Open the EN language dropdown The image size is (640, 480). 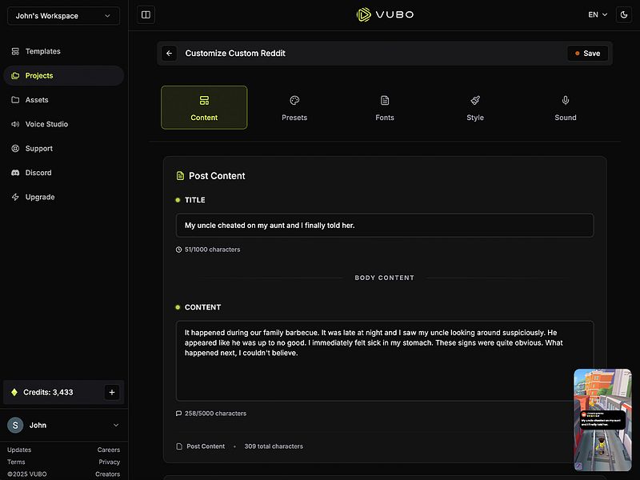click(x=595, y=14)
